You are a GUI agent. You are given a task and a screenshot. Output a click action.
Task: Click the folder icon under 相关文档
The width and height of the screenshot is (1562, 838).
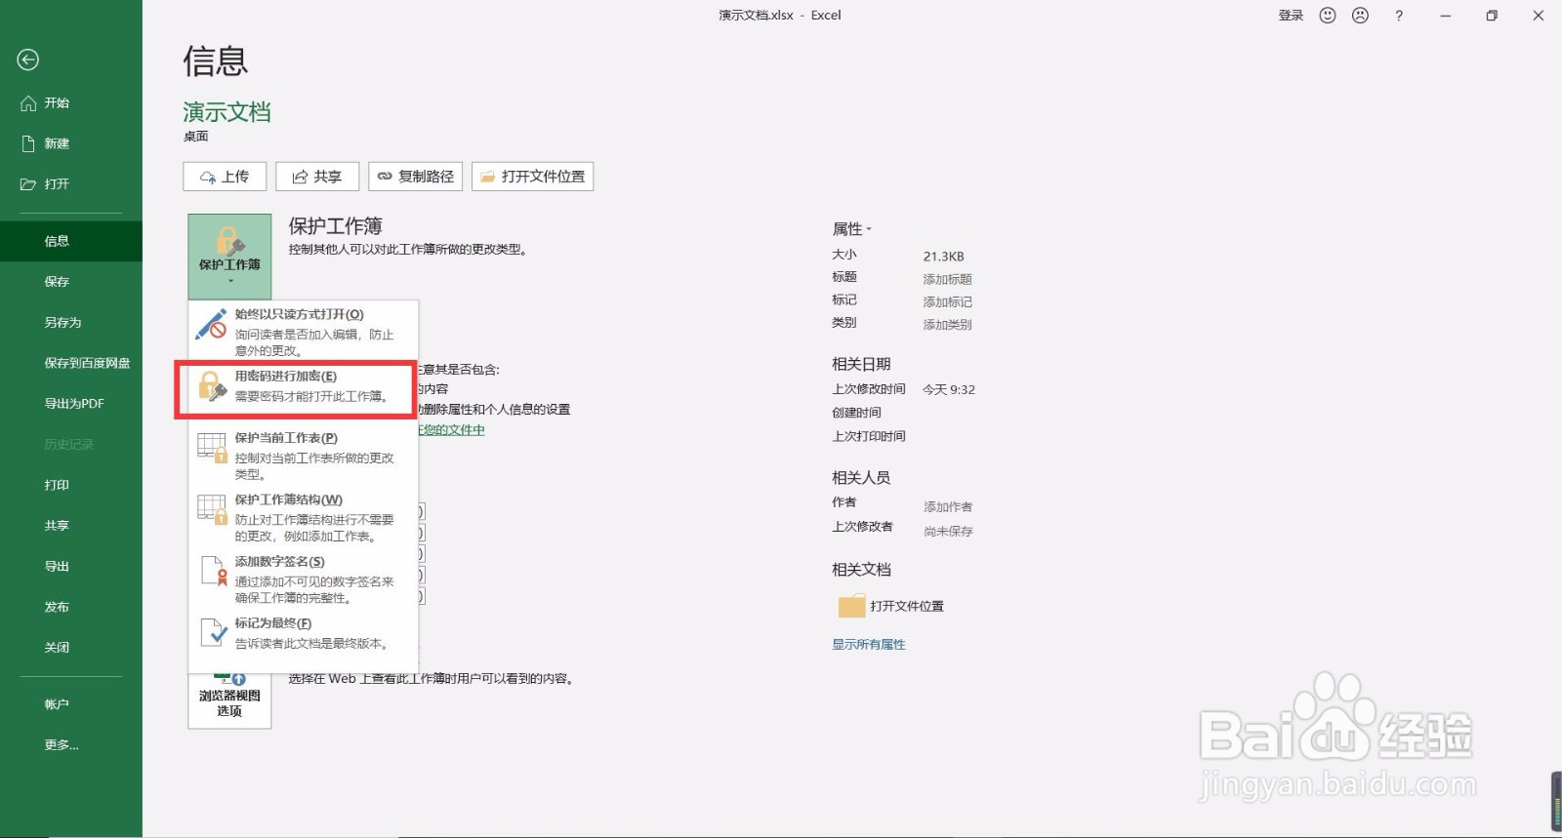click(x=851, y=606)
